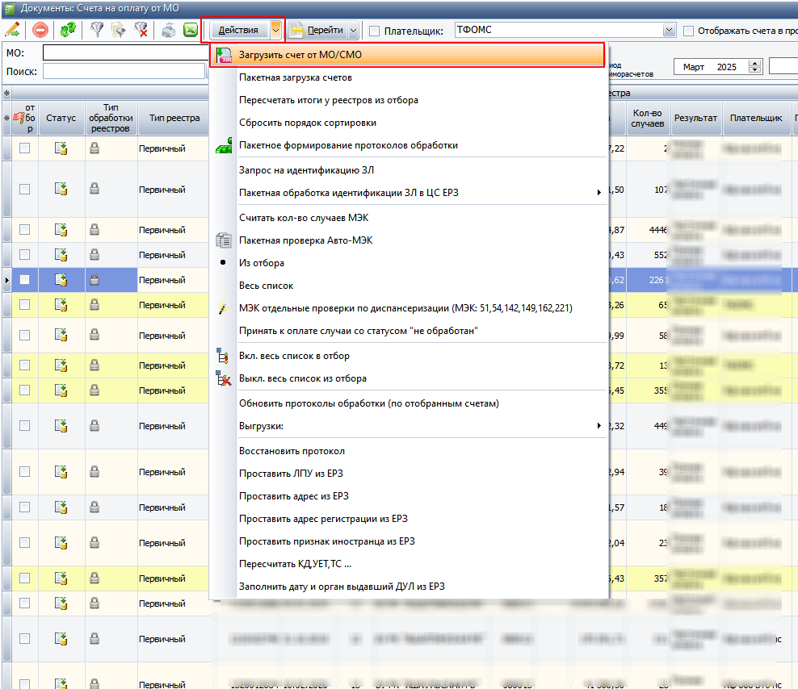Click XML icon next to Загрузить счет
798x689 pixels.
[x=224, y=55]
